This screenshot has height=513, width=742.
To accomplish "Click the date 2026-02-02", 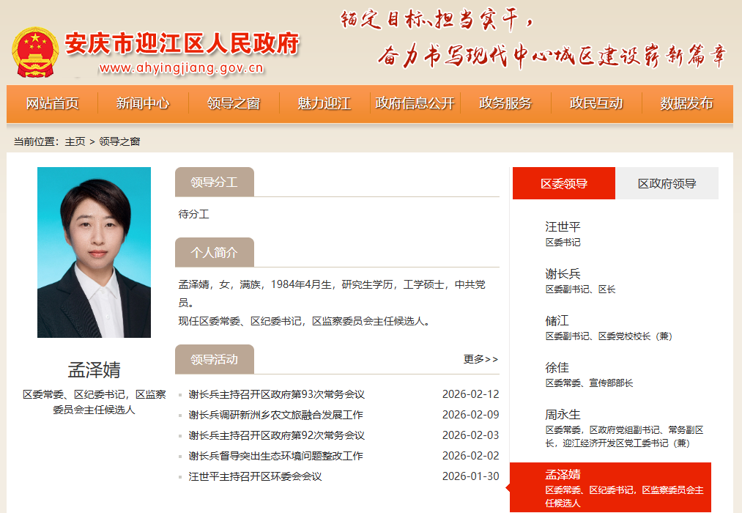I will coord(470,456).
